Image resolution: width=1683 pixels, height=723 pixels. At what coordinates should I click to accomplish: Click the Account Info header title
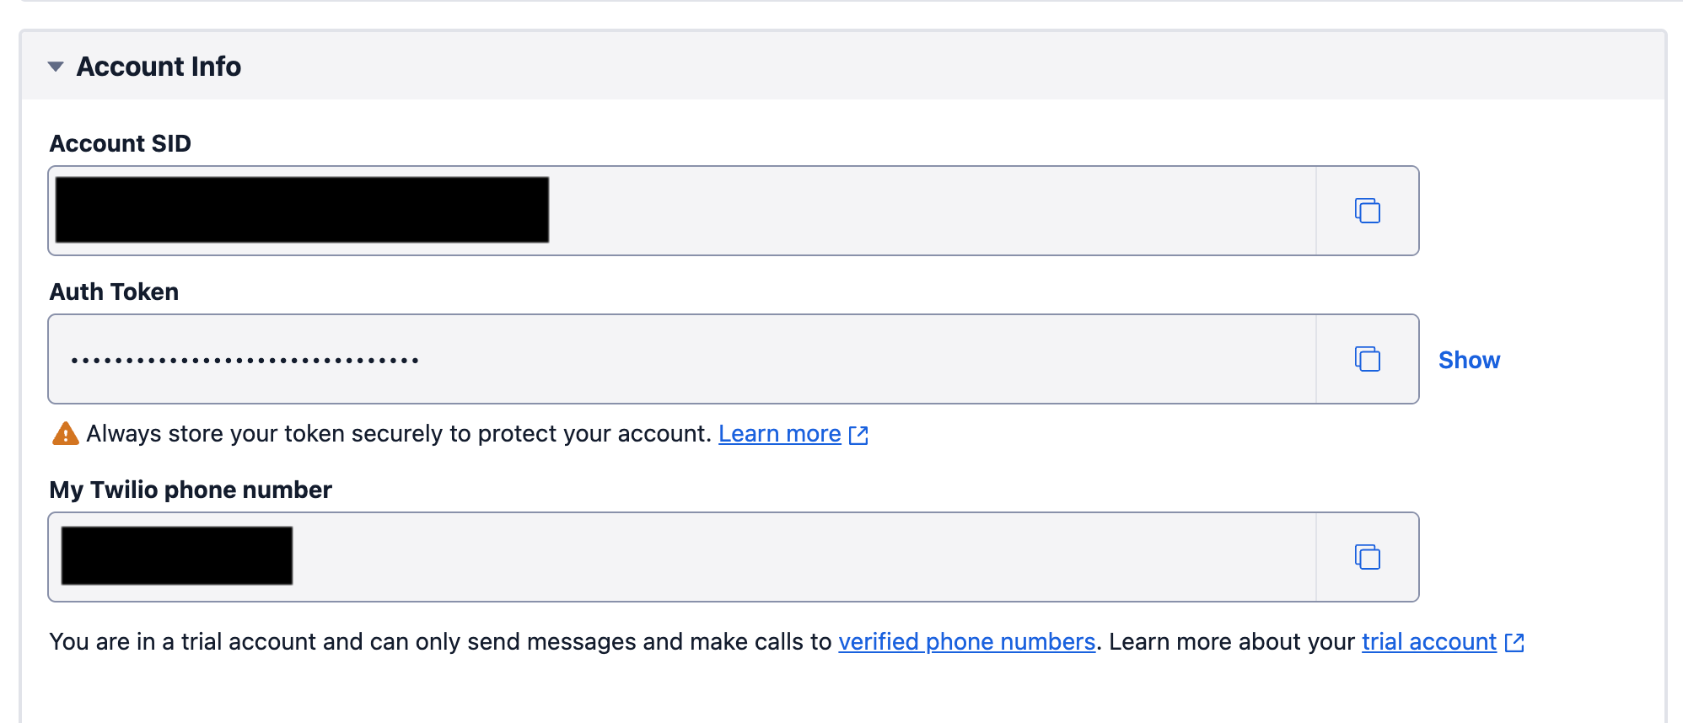pyautogui.click(x=159, y=67)
